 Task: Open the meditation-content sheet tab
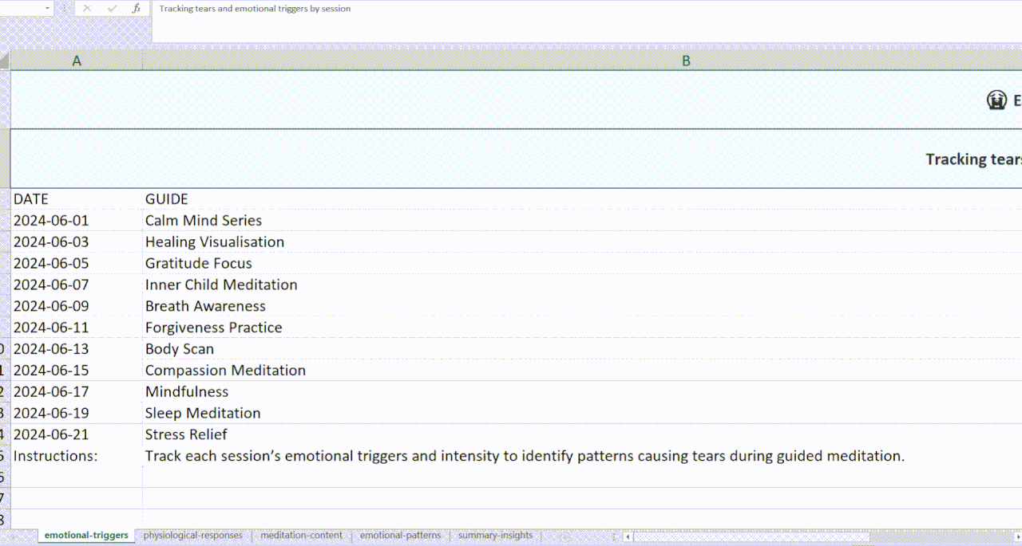point(301,536)
